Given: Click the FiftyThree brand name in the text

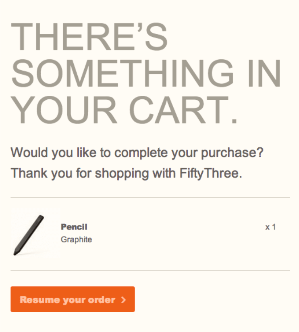Looking at the screenshot, I should pyautogui.click(x=211, y=173).
